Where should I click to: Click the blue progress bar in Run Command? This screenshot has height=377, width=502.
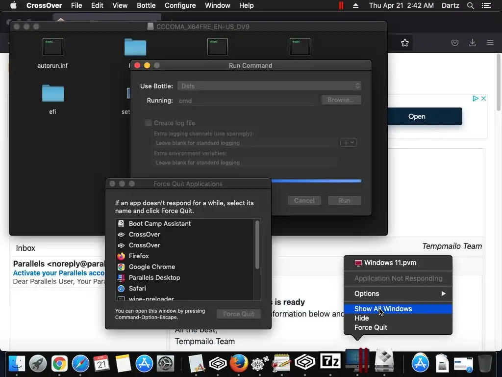click(x=316, y=181)
